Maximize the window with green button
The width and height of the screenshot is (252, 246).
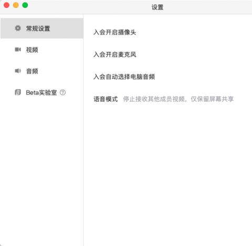click(25, 5)
